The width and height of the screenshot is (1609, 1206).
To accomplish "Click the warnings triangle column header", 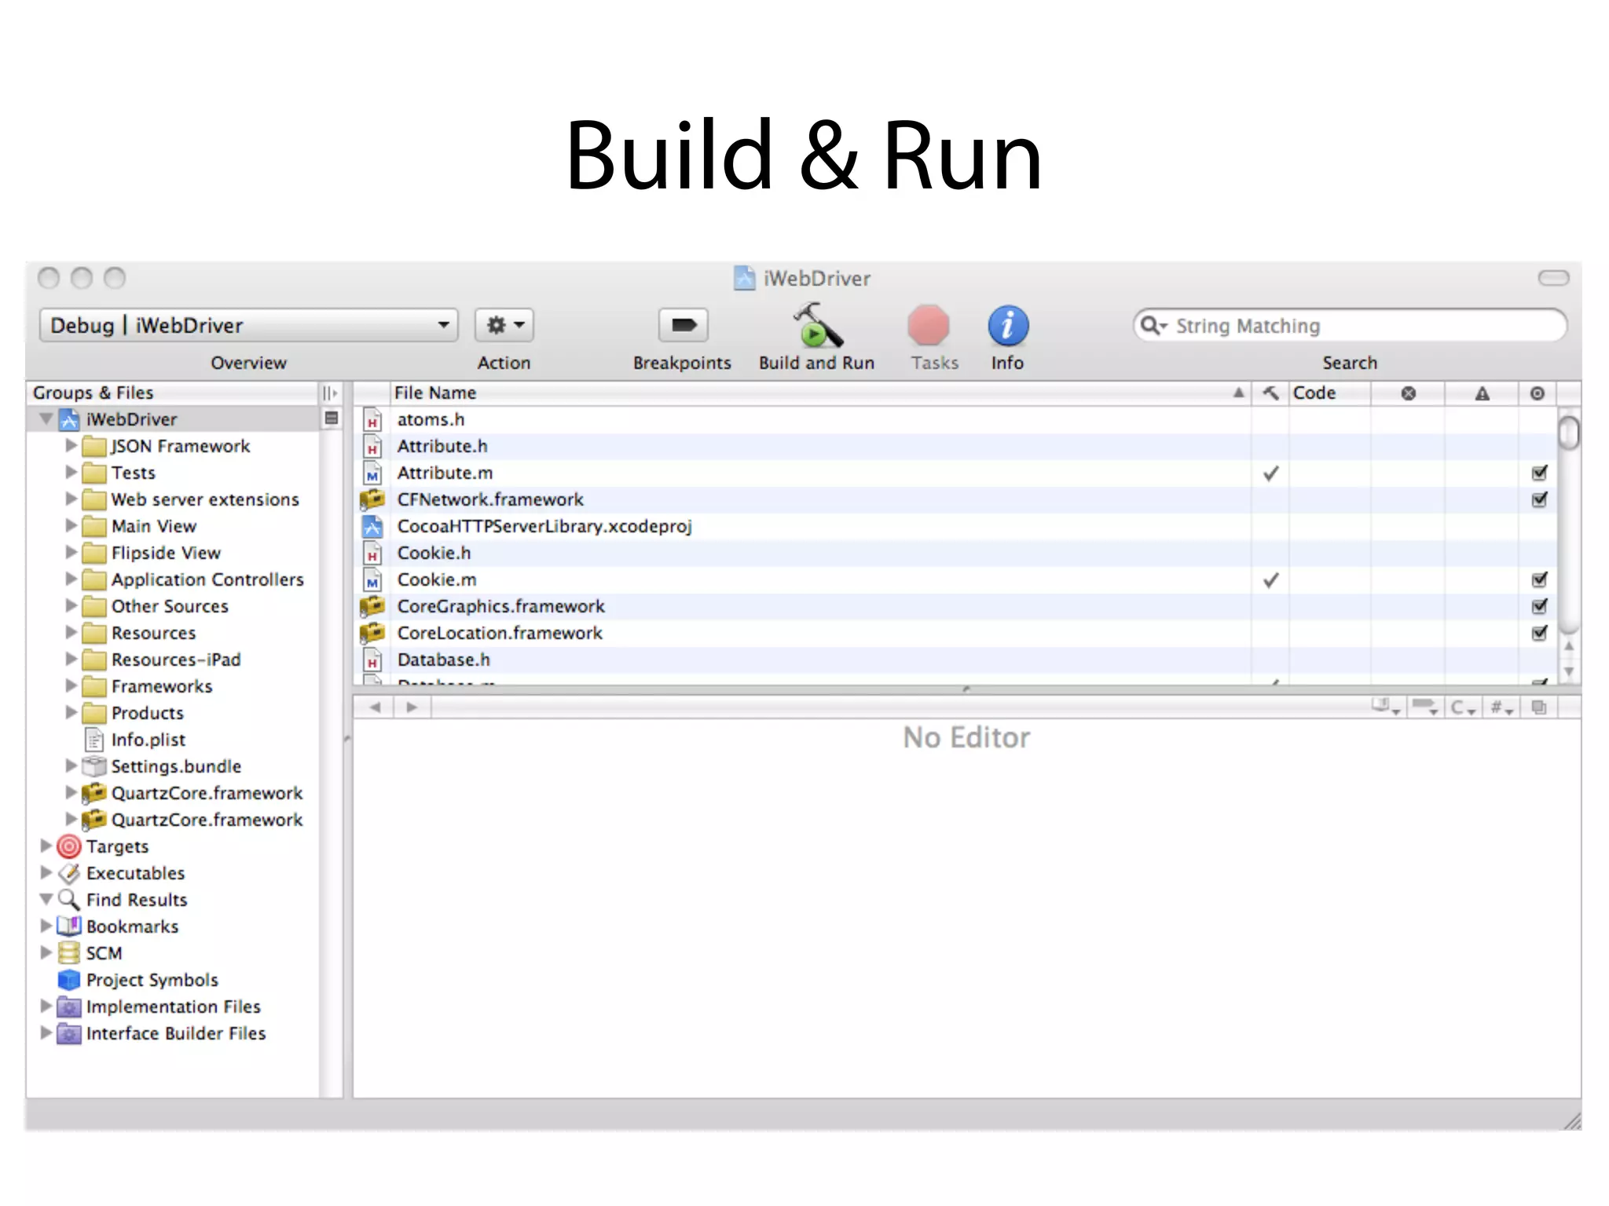I will point(1482,393).
